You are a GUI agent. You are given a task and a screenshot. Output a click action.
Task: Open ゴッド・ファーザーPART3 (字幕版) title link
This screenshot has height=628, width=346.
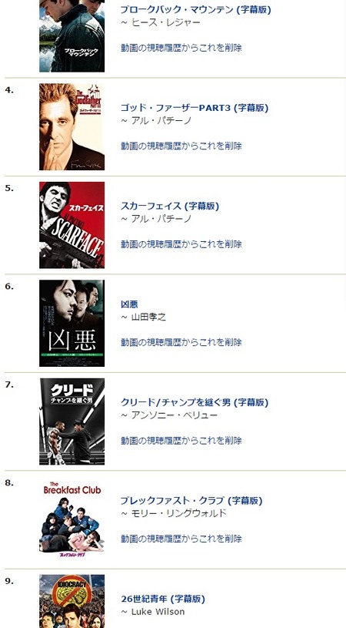tap(195, 108)
